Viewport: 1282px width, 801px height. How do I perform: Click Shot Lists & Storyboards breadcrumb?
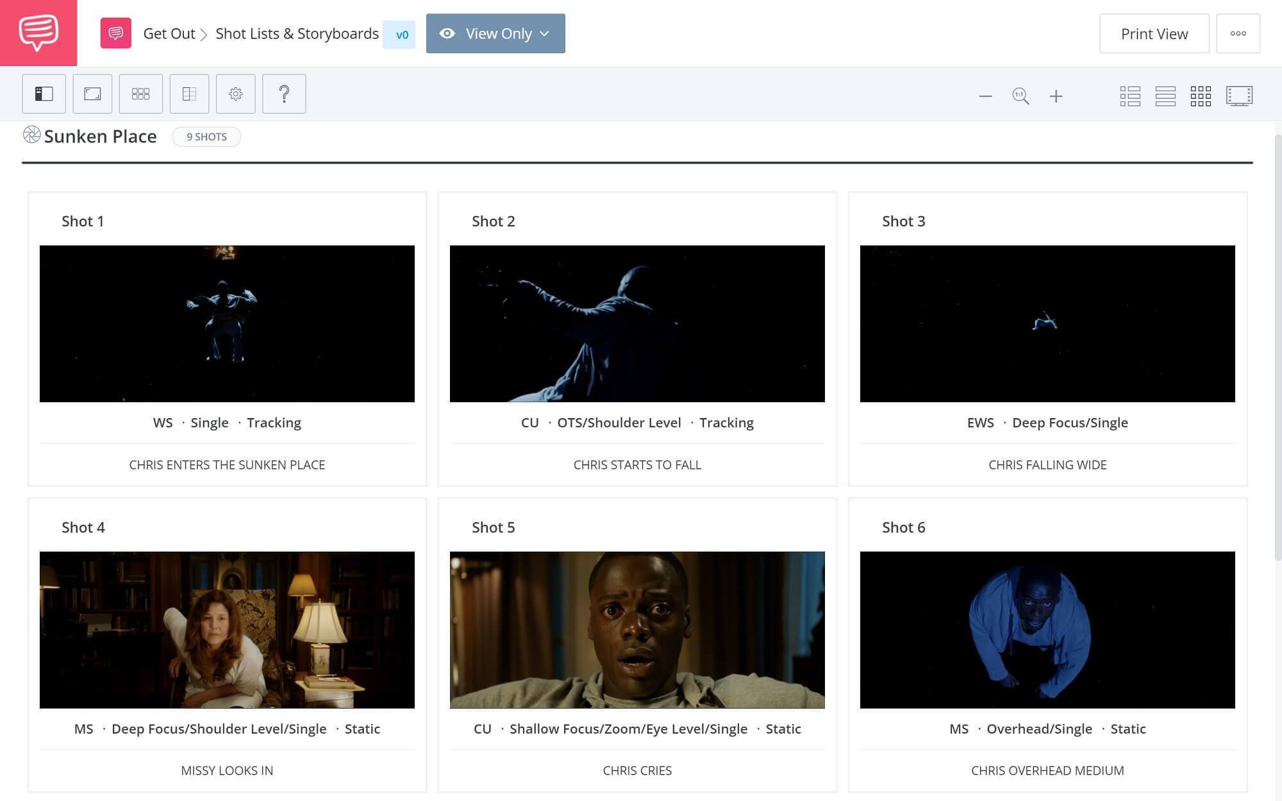297,33
